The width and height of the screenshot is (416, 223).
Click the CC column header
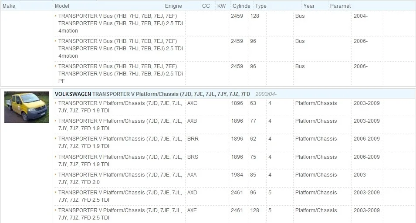click(206, 6)
